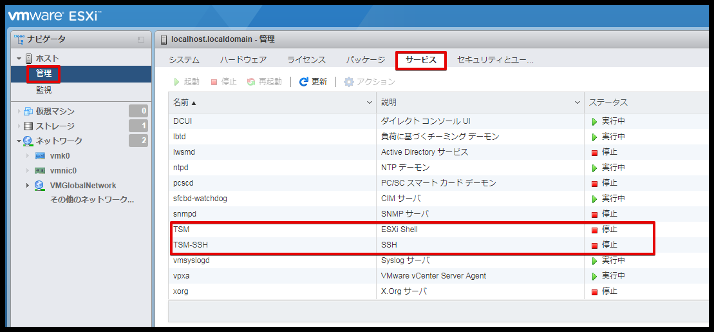Sort by the Name (名前) column header
Screen dimensions: 714x332
click(x=272, y=103)
